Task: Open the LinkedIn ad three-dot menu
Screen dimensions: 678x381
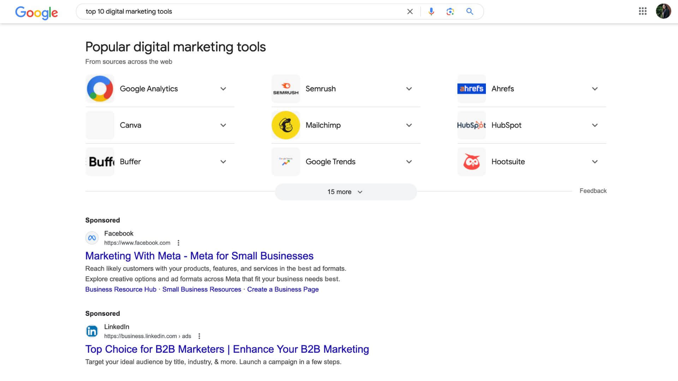Action: click(x=199, y=336)
